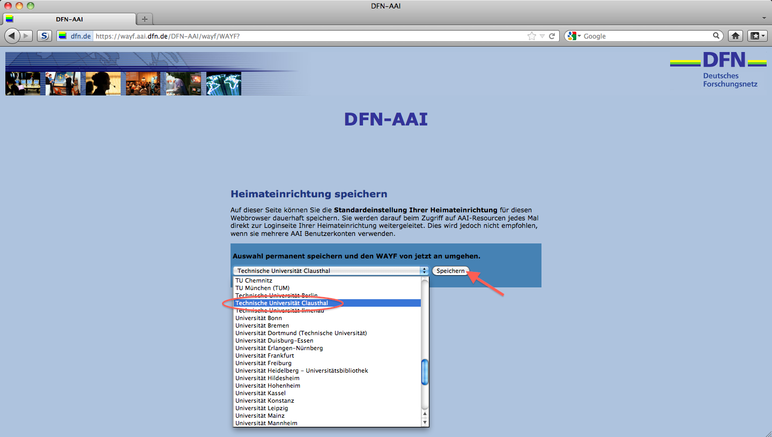Click the search magnifier icon
The image size is (772, 437).
pos(716,36)
